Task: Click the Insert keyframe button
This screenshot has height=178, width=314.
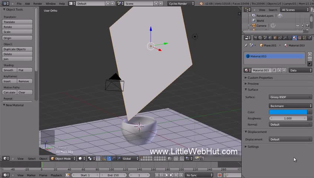Action: (9, 81)
